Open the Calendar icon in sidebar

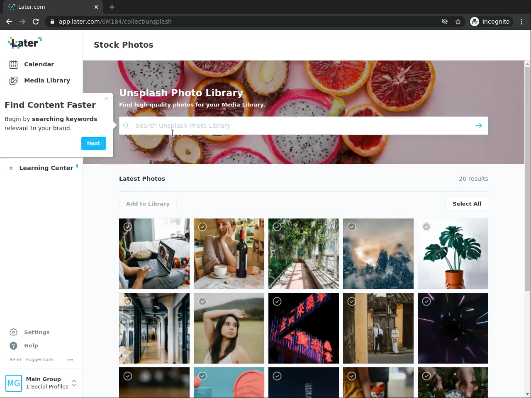click(x=14, y=64)
